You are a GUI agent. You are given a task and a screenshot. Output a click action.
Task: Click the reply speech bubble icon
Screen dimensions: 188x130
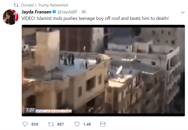coord(25,124)
